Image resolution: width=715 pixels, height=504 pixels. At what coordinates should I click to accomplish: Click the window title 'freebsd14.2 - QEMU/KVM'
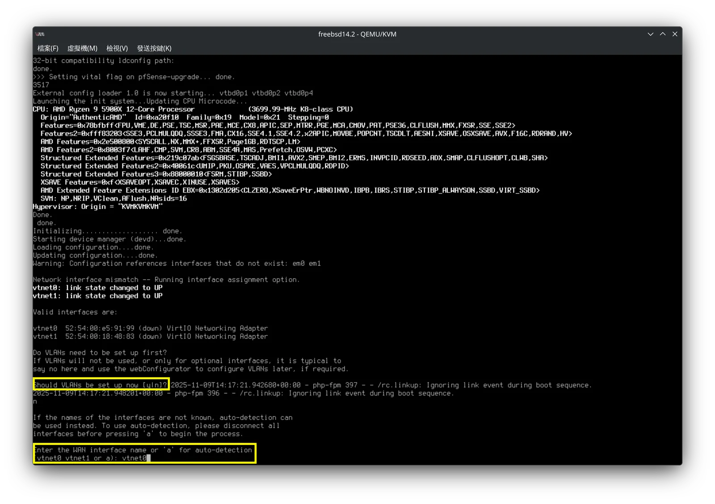coord(357,34)
